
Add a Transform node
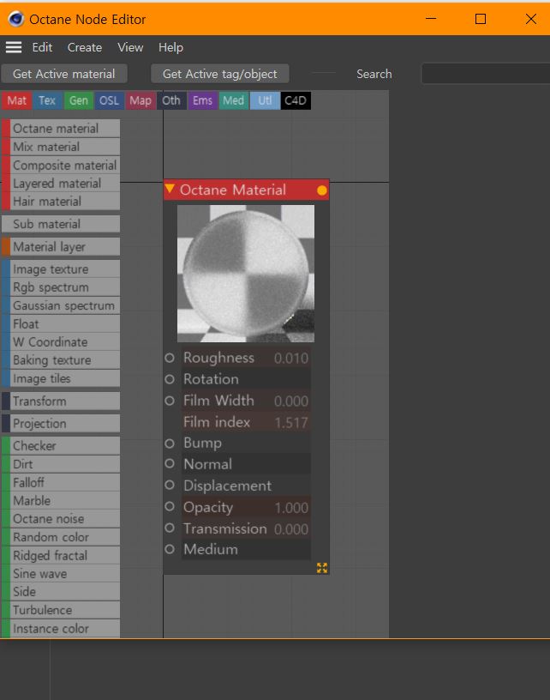click(61, 401)
